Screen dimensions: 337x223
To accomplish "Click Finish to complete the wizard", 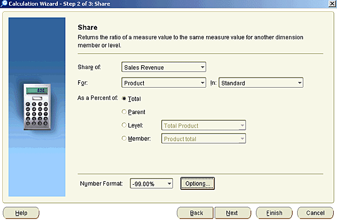I will pos(274,213).
